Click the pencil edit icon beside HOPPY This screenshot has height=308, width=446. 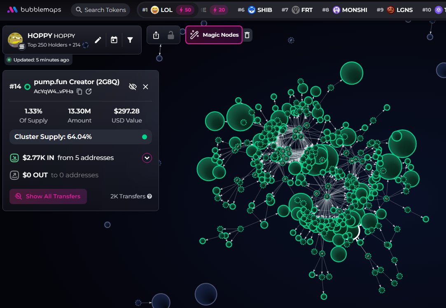coord(98,40)
